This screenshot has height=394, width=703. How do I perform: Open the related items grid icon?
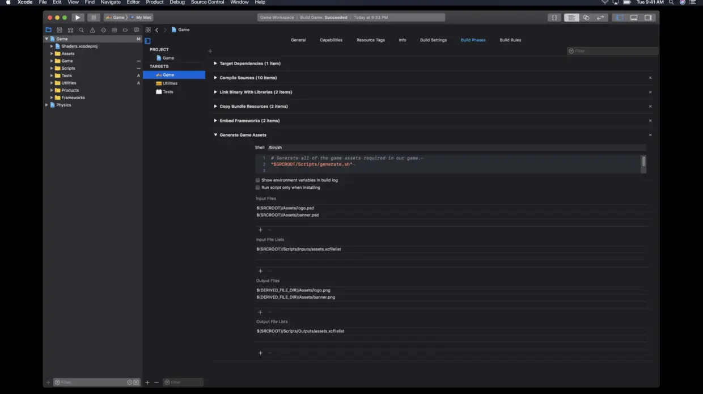[148, 30]
